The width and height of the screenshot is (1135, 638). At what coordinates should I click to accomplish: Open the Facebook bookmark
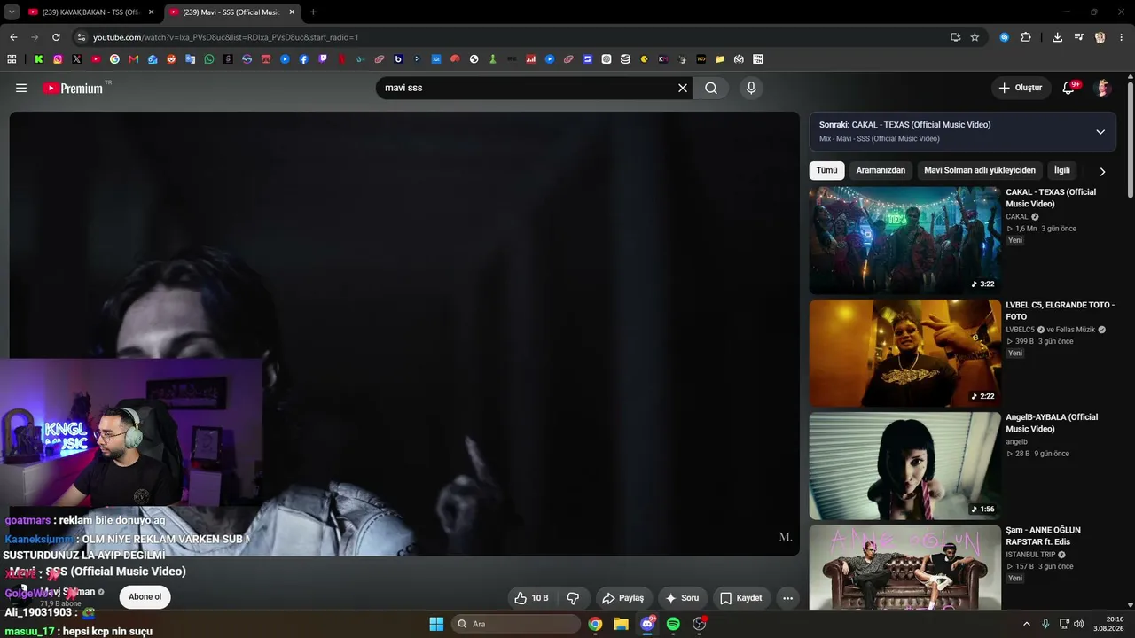[304, 59]
